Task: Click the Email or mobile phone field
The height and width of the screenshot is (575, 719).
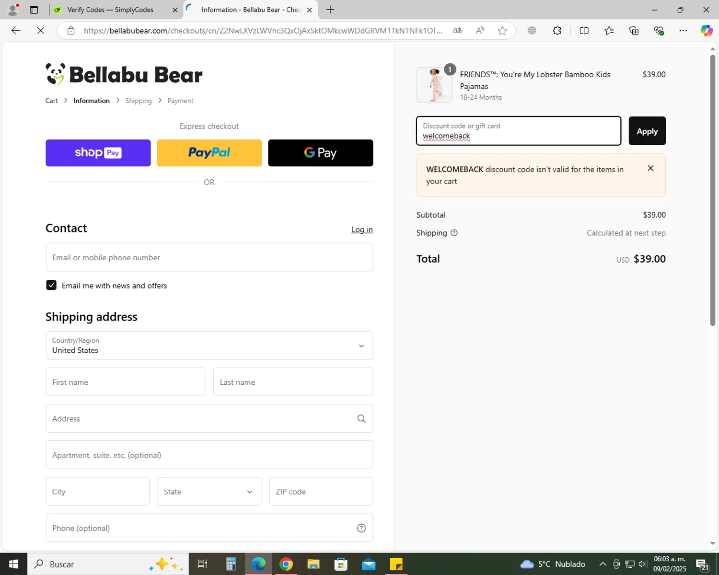Action: pyautogui.click(x=209, y=257)
